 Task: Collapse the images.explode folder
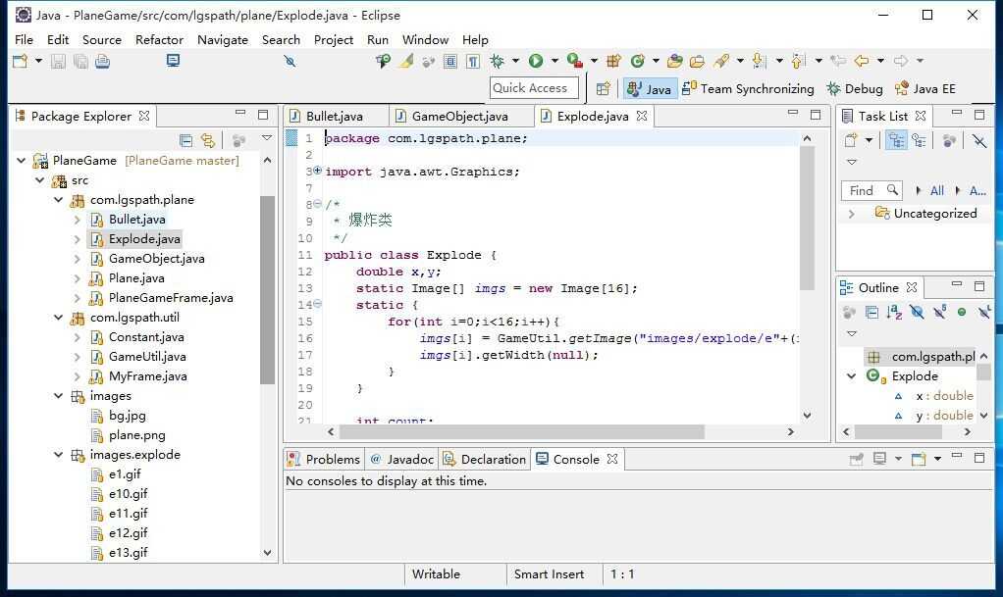(x=59, y=455)
